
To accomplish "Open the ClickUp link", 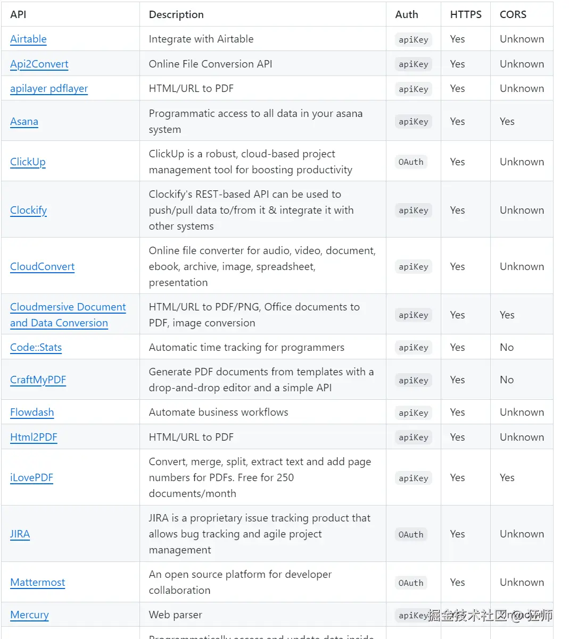I will click(x=28, y=162).
